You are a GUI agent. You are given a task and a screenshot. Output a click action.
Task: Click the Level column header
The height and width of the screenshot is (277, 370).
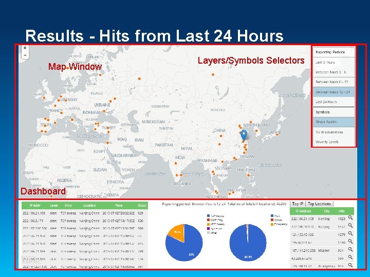54,205
